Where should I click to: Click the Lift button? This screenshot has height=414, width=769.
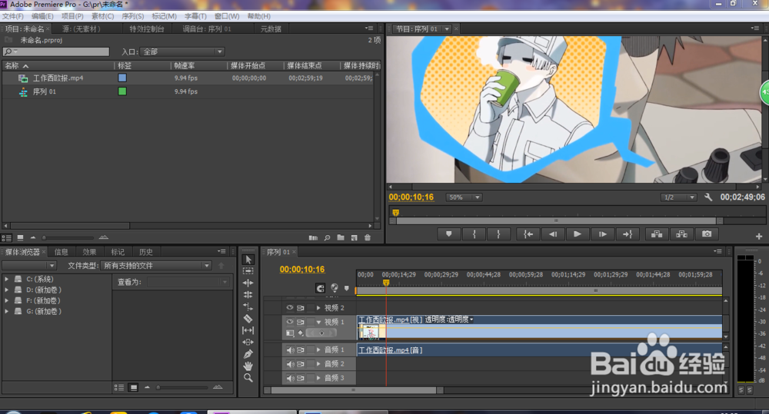coord(657,234)
